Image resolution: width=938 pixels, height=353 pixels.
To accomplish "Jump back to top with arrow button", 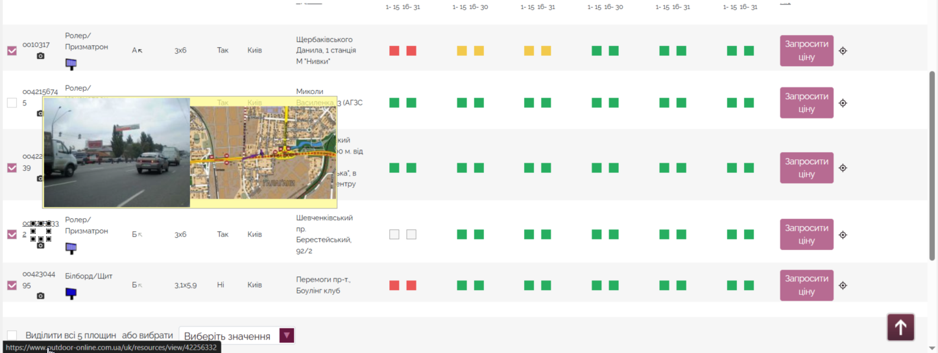I will coord(900,327).
